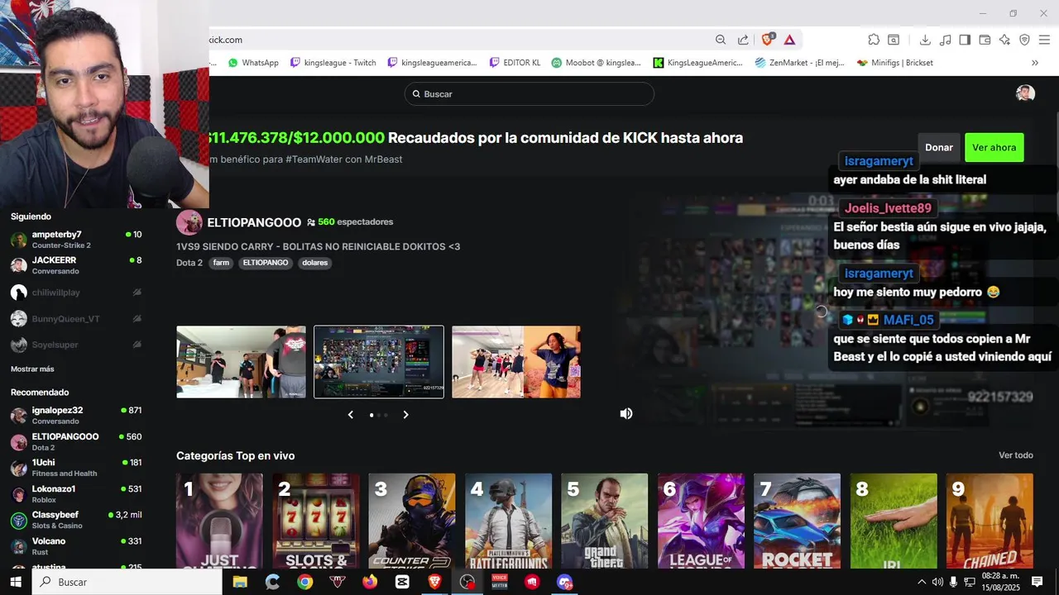
Task: Click the green Ver ahora button
Action: coord(994,147)
